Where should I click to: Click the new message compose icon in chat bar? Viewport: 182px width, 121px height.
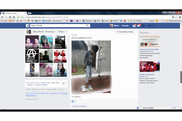click(173, 108)
